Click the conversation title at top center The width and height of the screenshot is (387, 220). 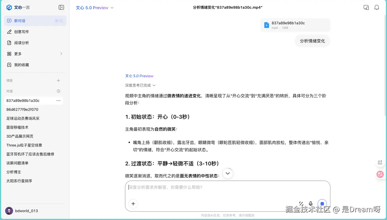[228, 8]
